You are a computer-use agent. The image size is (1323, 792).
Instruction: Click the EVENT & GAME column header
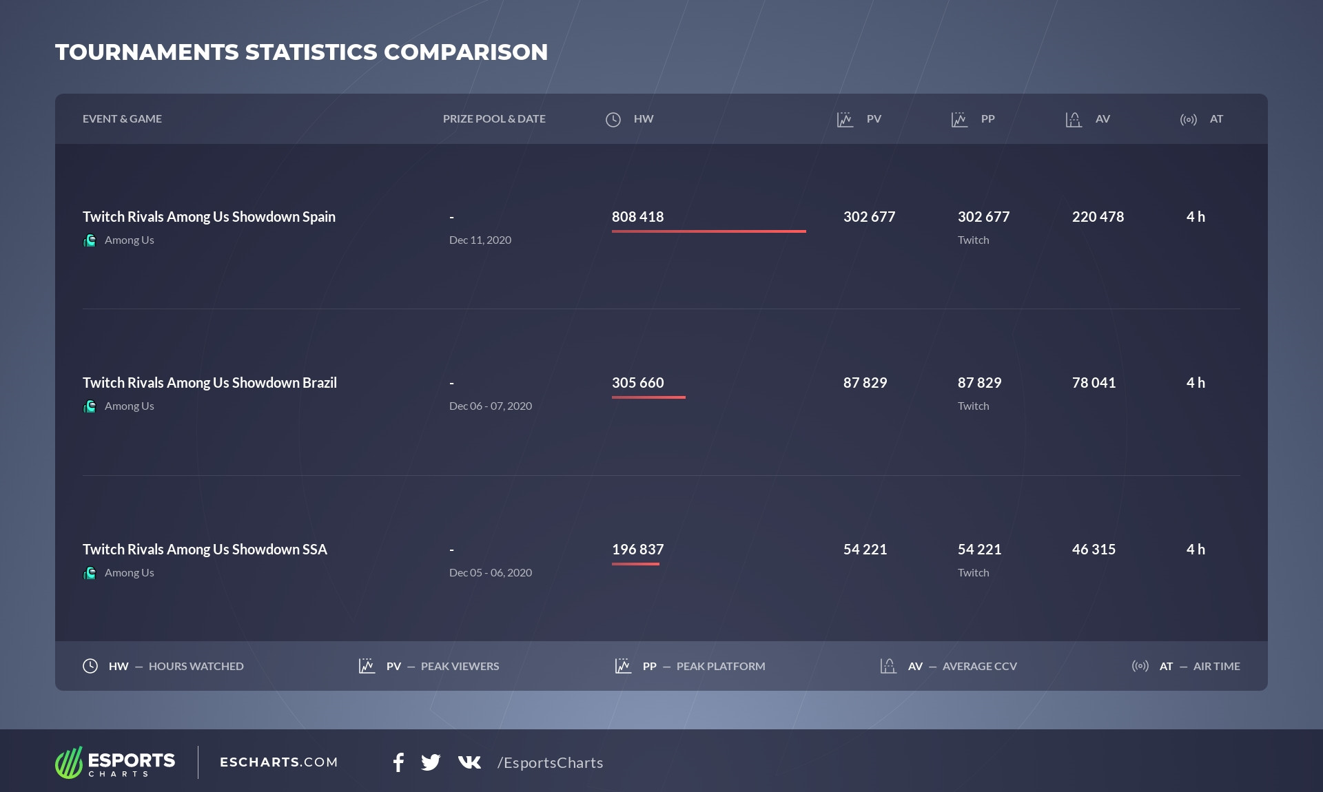coord(122,119)
